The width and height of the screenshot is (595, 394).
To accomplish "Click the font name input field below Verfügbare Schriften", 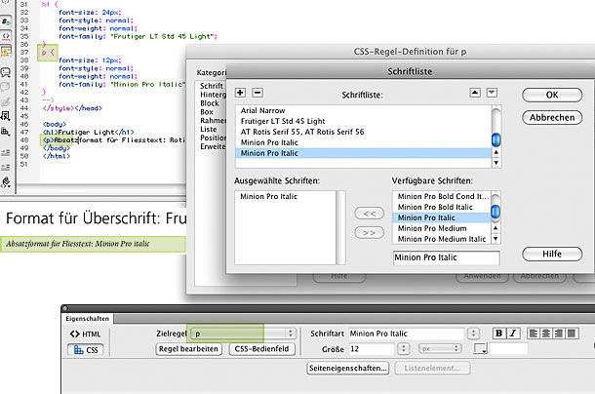I will pyautogui.click(x=446, y=258).
